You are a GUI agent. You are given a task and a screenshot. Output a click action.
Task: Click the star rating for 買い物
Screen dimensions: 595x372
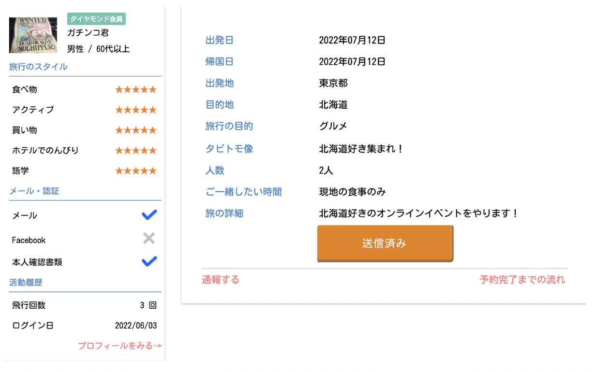point(136,130)
